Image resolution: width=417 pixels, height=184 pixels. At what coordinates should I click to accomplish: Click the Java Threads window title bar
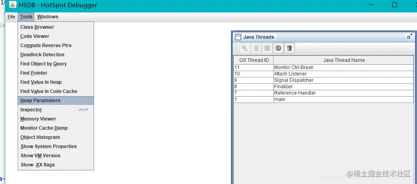click(324, 37)
